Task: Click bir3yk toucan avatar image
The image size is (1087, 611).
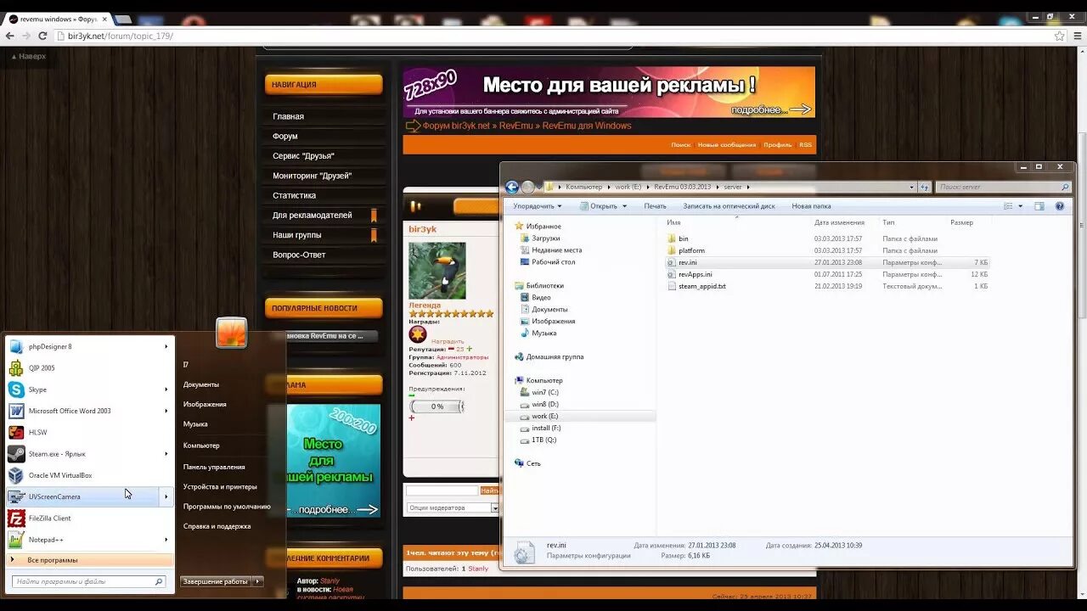Action: click(x=437, y=271)
